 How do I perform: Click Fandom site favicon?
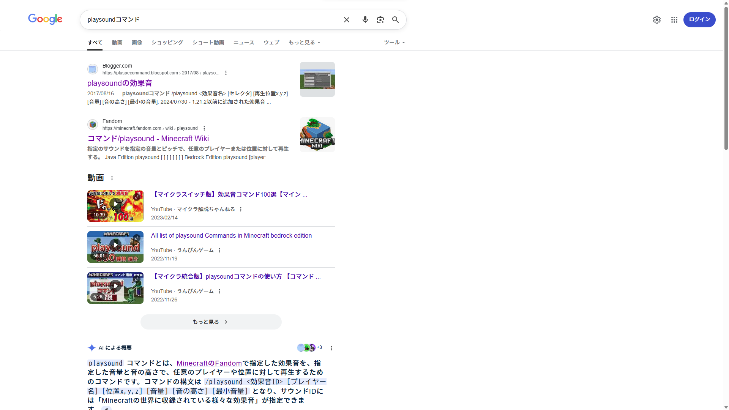(93, 125)
